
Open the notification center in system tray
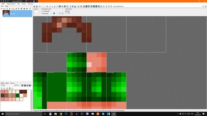[x=203, y=114]
